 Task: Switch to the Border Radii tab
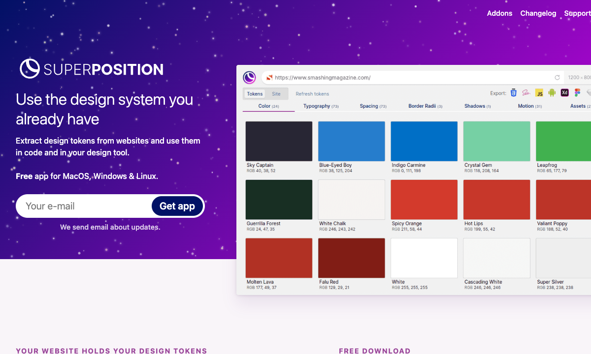click(x=425, y=106)
